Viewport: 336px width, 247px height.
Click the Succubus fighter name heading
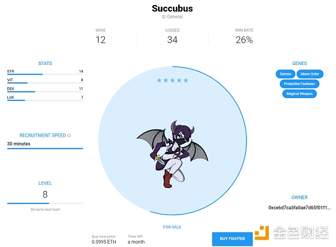(172, 8)
